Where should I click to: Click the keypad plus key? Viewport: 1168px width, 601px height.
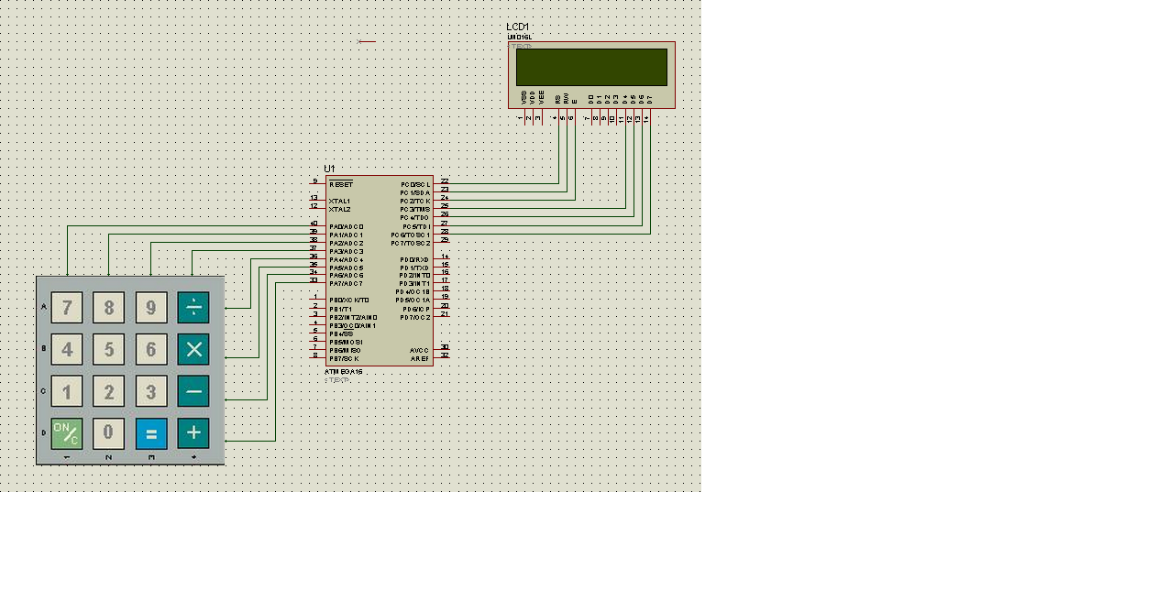[193, 433]
